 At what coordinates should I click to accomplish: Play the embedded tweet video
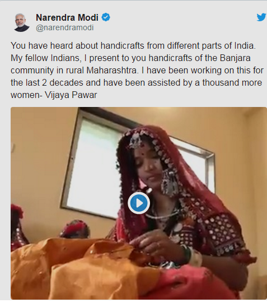pyautogui.click(x=139, y=203)
